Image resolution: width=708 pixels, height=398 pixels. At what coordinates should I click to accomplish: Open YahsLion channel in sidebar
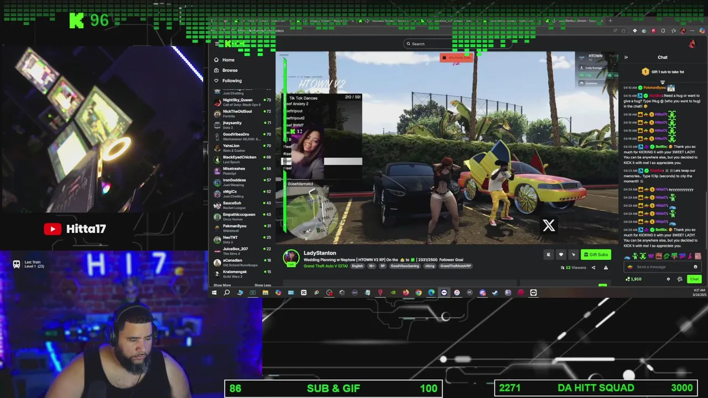point(242,147)
